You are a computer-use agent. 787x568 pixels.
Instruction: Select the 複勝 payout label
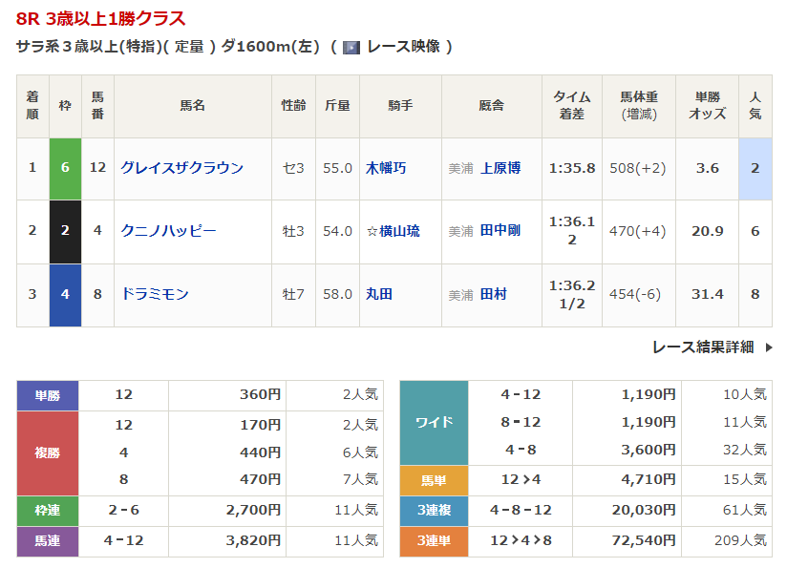point(48,452)
